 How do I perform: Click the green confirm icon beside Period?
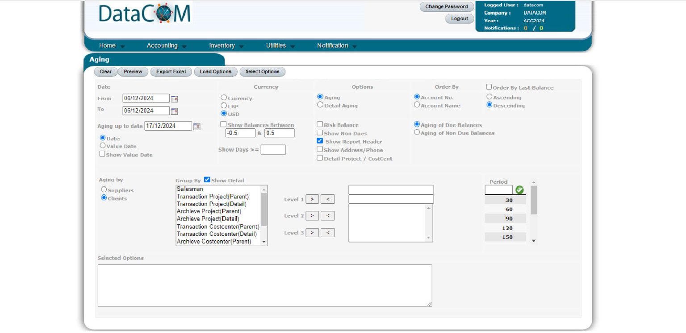point(519,189)
